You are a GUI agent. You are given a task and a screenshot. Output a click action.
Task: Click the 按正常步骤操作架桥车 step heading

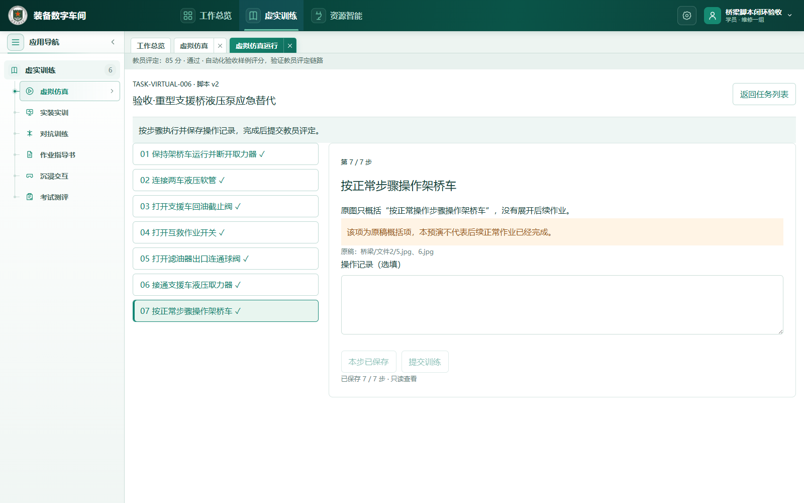click(x=398, y=186)
